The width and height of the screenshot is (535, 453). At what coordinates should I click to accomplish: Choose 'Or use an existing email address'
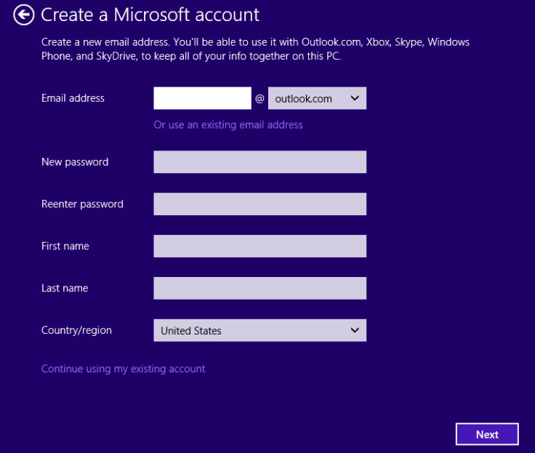pyautogui.click(x=228, y=125)
